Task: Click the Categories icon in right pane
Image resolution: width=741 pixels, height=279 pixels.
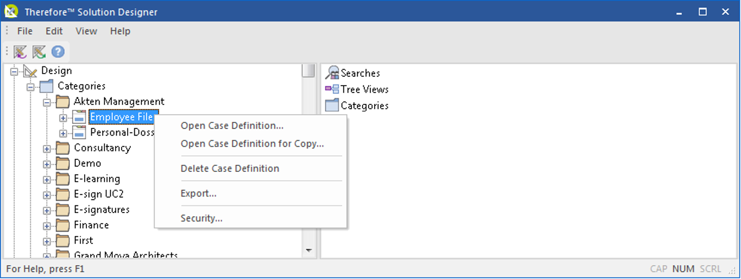Action: coord(332,105)
